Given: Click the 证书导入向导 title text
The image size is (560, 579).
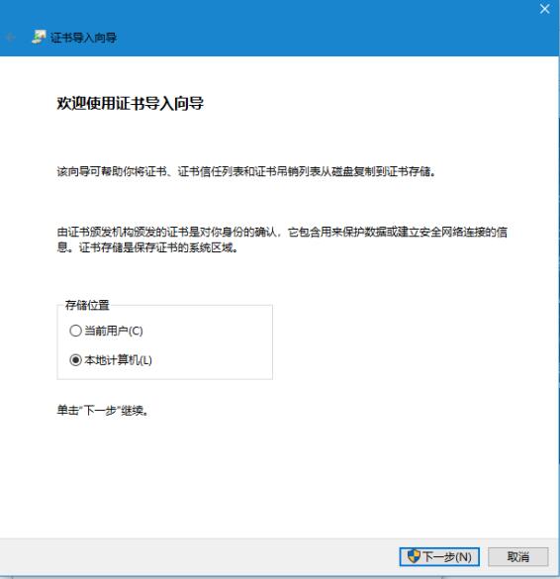Looking at the screenshot, I should 83,38.
